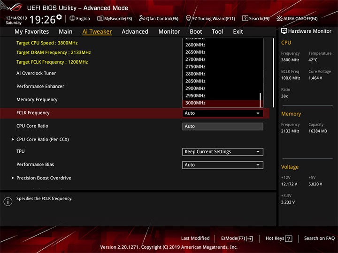Select the Ai Tweaker tab
Viewport: 338px width, 253px height.
(x=97, y=32)
